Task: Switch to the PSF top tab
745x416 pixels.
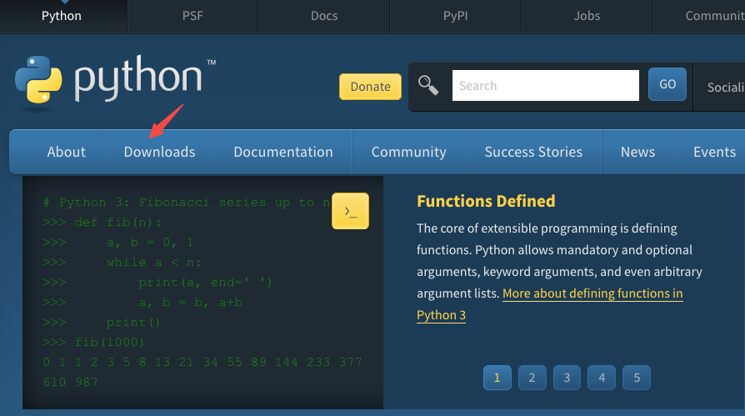Action: point(192,16)
